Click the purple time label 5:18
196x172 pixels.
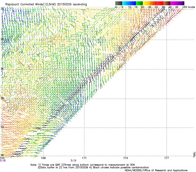pyautogui.click(x=3, y=161)
